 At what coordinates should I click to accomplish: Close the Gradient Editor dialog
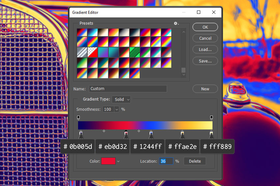tap(214, 12)
